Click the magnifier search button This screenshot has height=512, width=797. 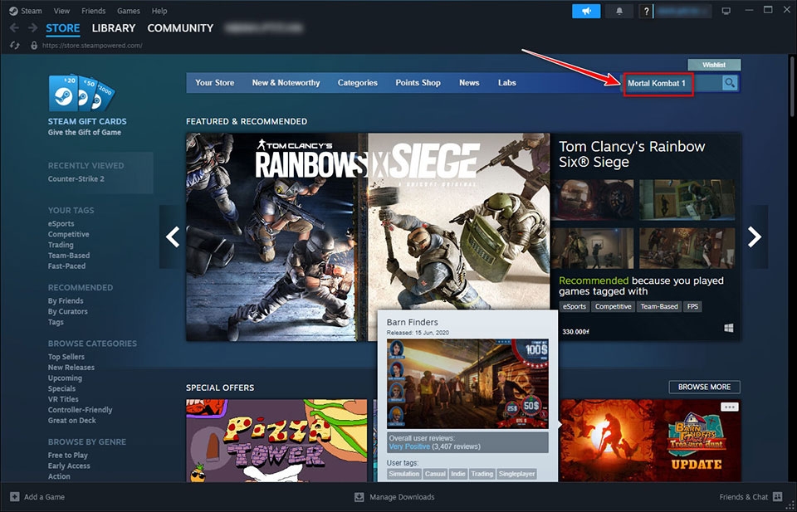[x=730, y=83]
